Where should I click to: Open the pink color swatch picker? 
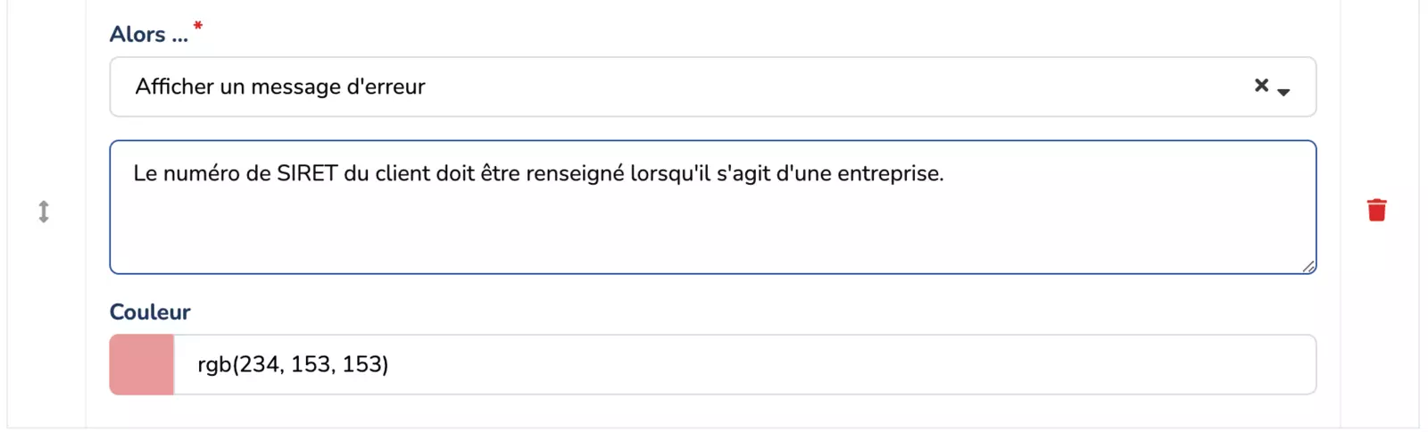[142, 364]
